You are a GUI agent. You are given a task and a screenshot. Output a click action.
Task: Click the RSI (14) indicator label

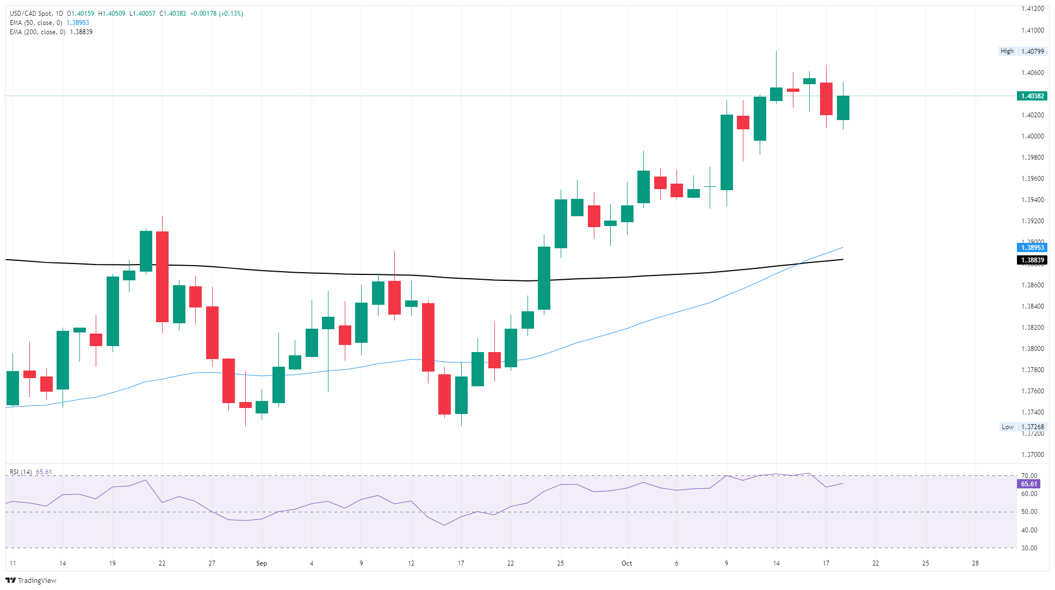21,472
